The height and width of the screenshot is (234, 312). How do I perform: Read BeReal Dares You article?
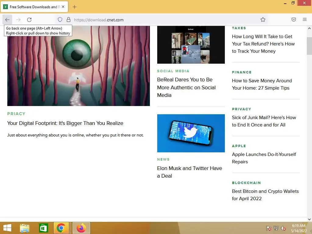click(x=186, y=87)
